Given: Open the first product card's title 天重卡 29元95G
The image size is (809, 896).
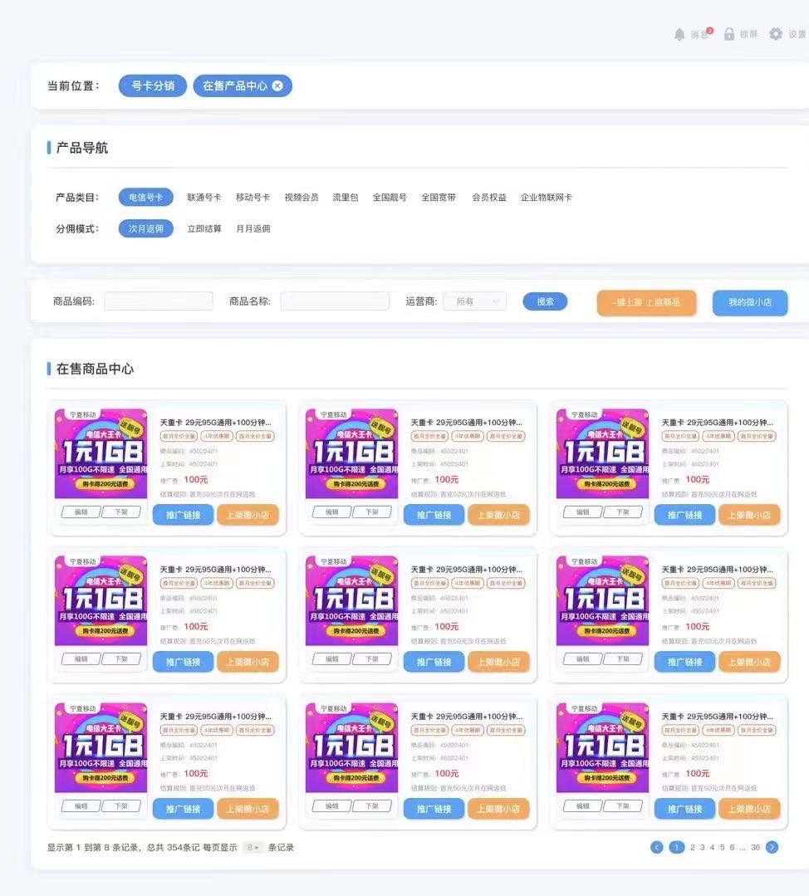Looking at the screenshot, I should pyautogui.click(x=216, y=423).
